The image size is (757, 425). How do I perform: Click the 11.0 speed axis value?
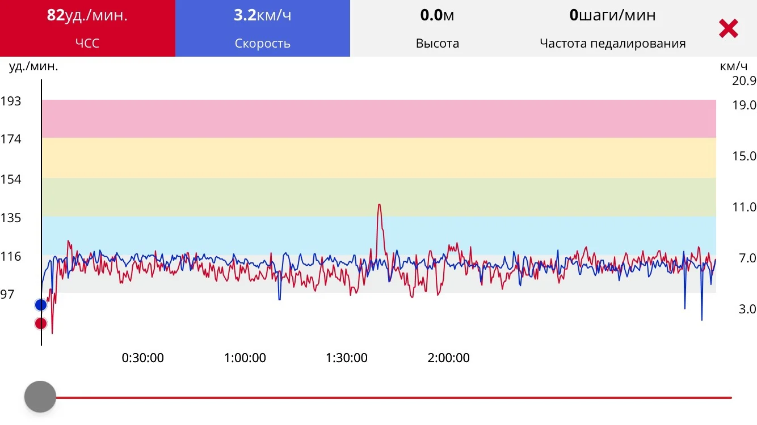coord(744,207)
